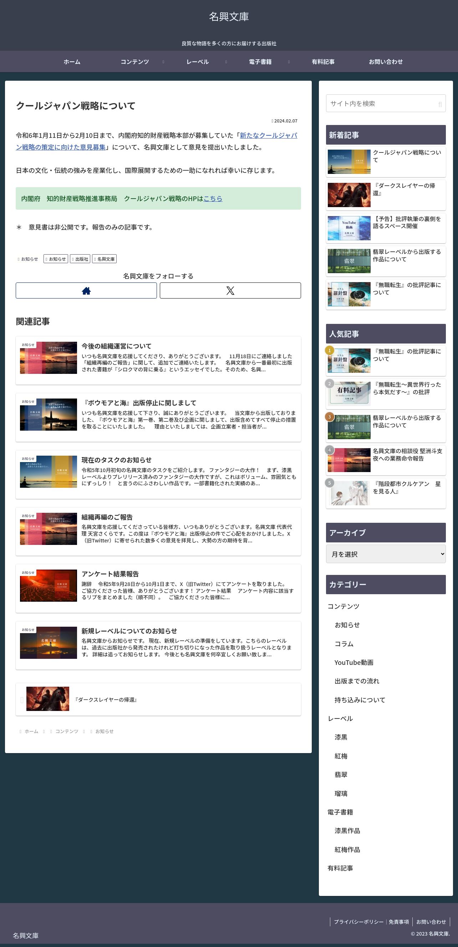
Task: Open popular rank 3 翡翠レーベル article
Action: (x=386, y=427)
